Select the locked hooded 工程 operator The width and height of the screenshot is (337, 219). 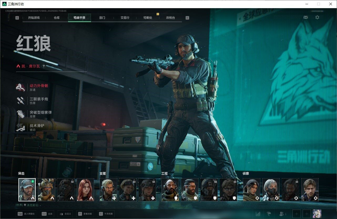pyautogui.click(x=209, y=190)
